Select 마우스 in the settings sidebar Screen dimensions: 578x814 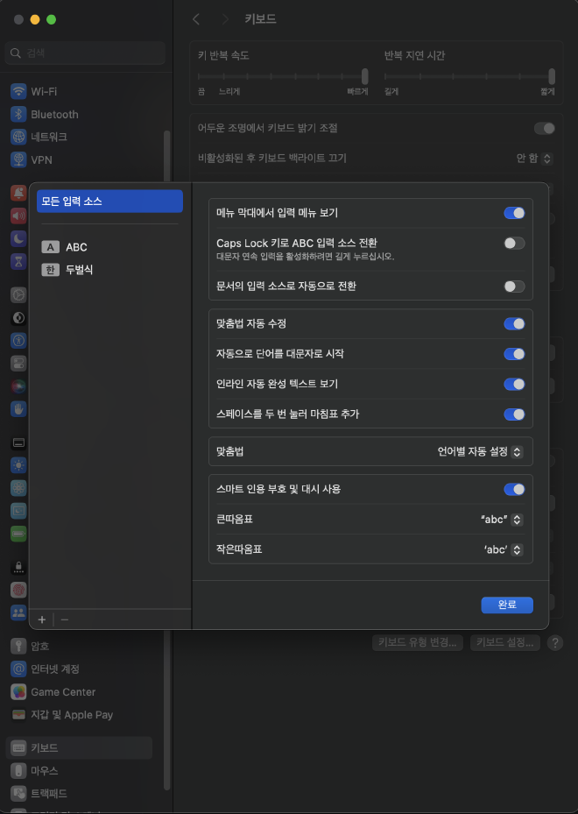tap(79, 770)
